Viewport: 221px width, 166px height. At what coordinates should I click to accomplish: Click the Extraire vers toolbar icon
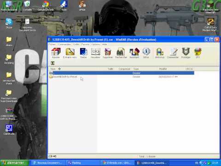70,53
